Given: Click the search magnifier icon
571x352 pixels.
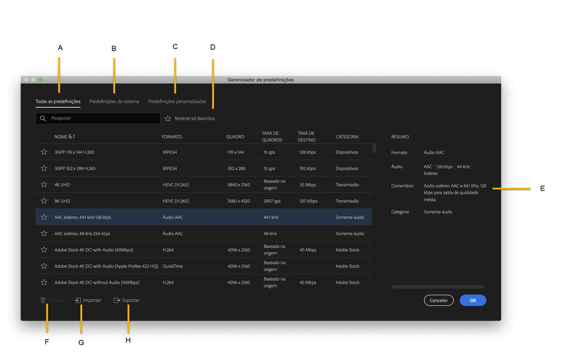Looking at the screenshot, I should click(x=43, y=118).
